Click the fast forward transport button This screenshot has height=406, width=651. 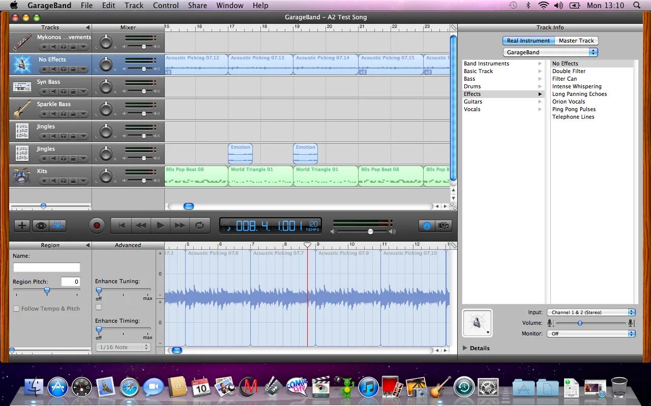click(180, 226)
